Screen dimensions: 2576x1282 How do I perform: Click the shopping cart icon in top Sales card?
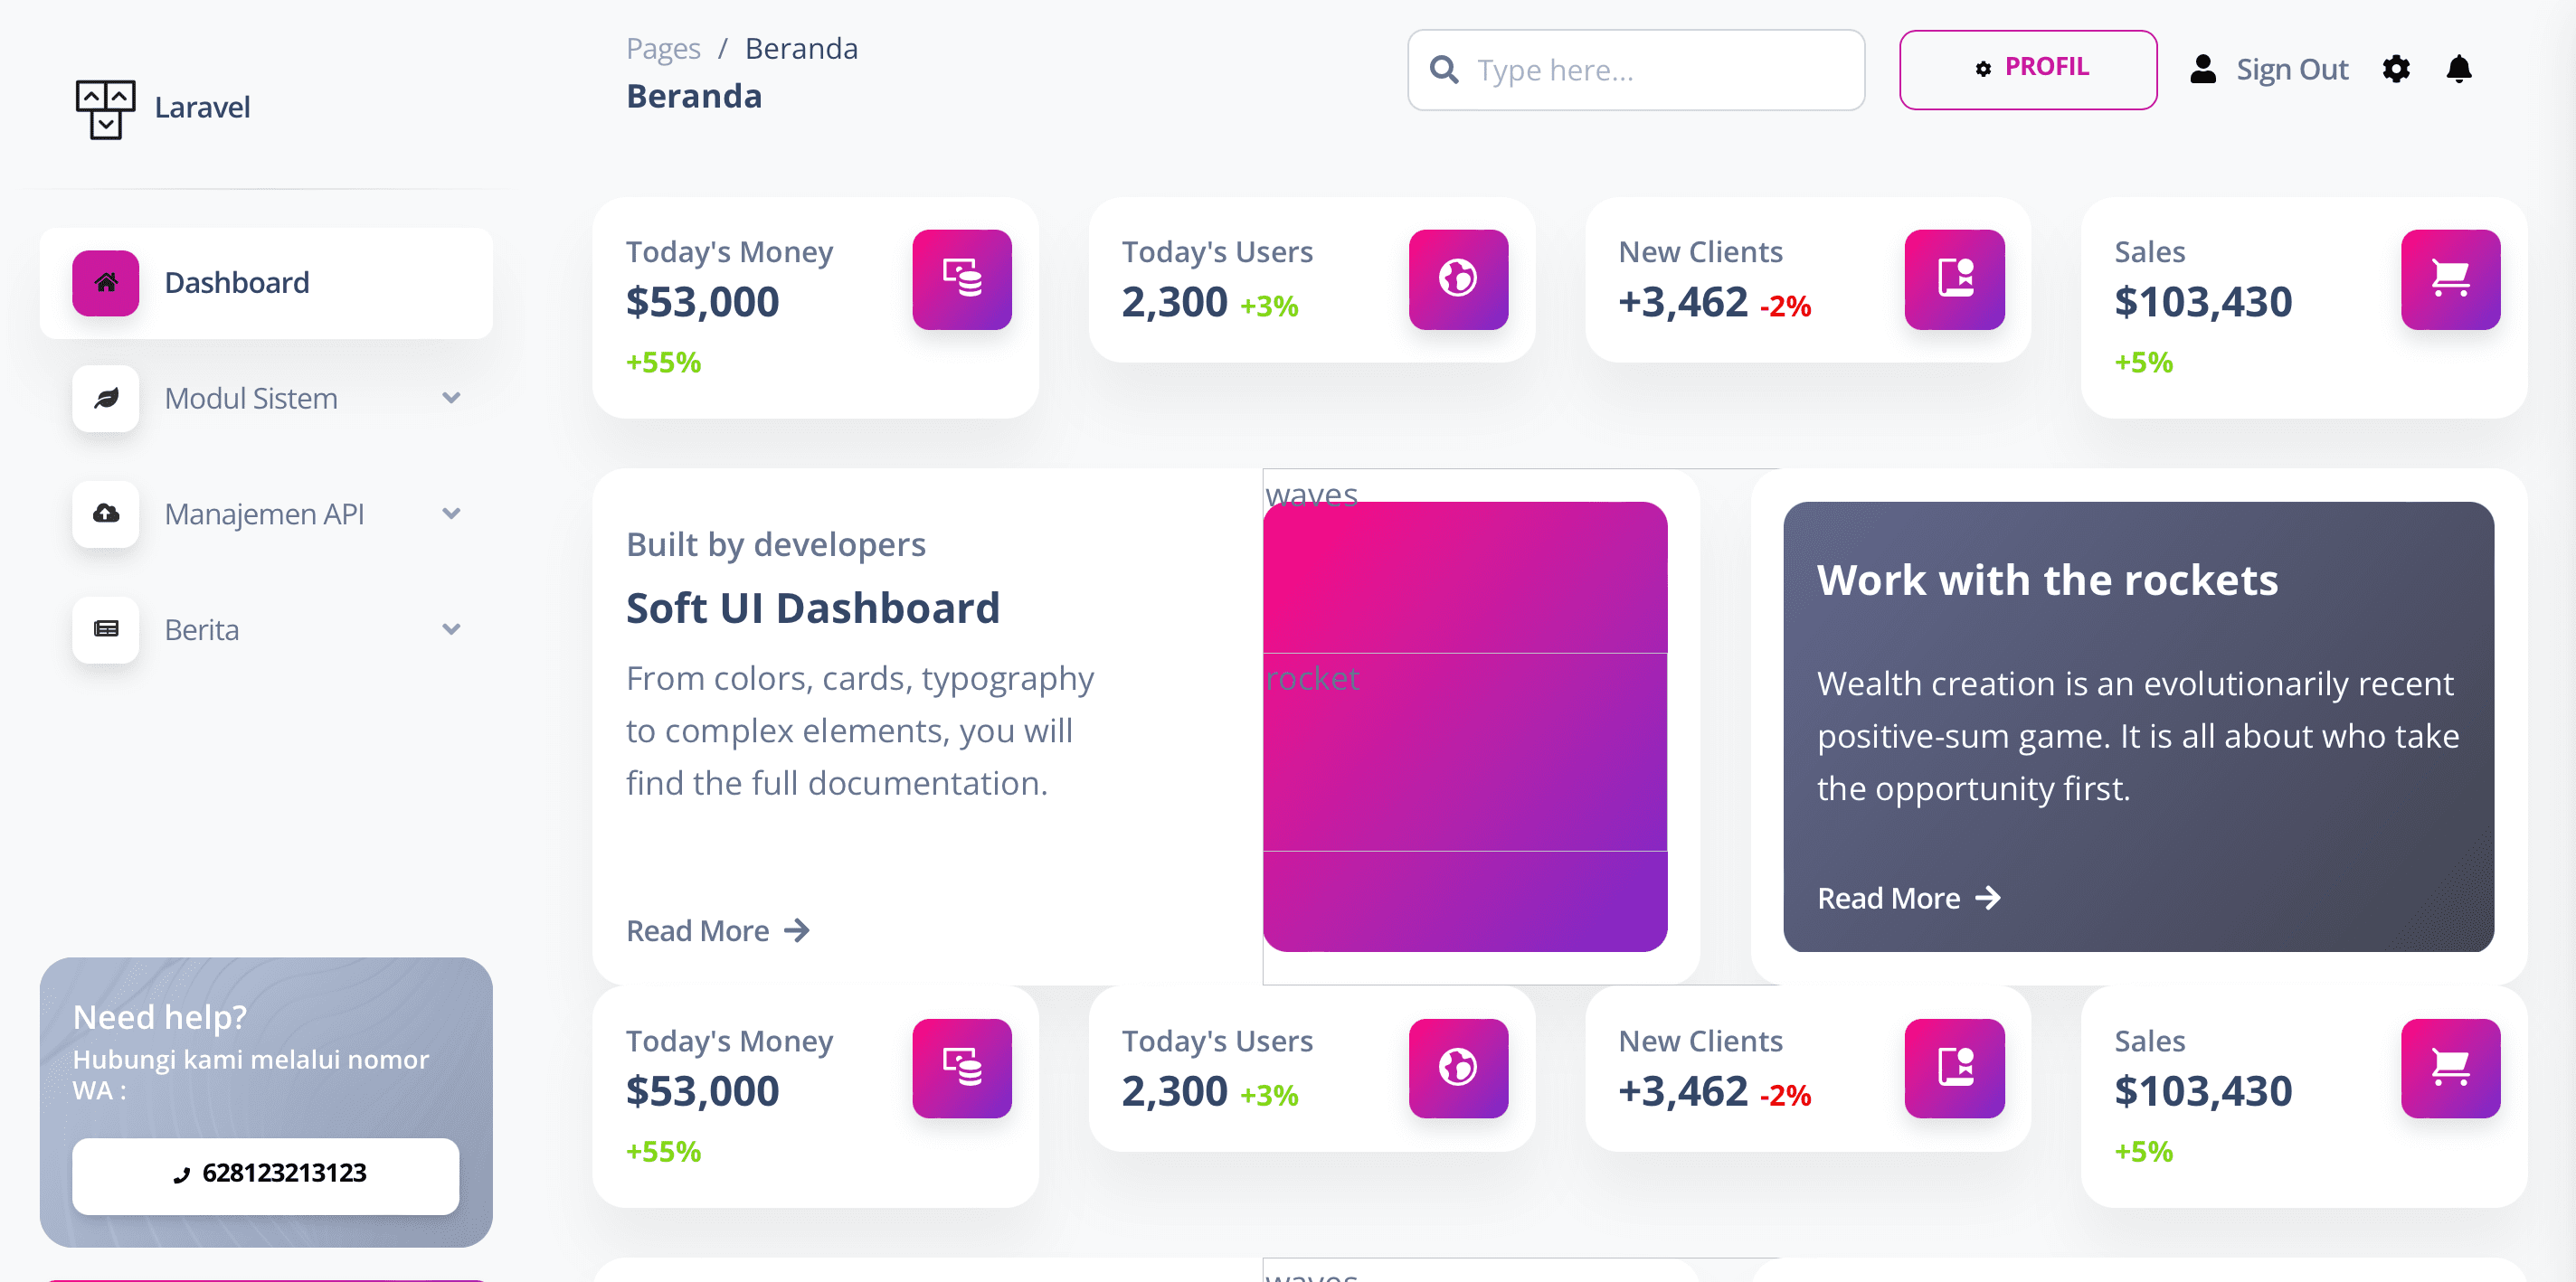(2449, 278)
